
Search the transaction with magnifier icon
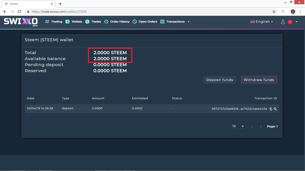click(275, 109)
